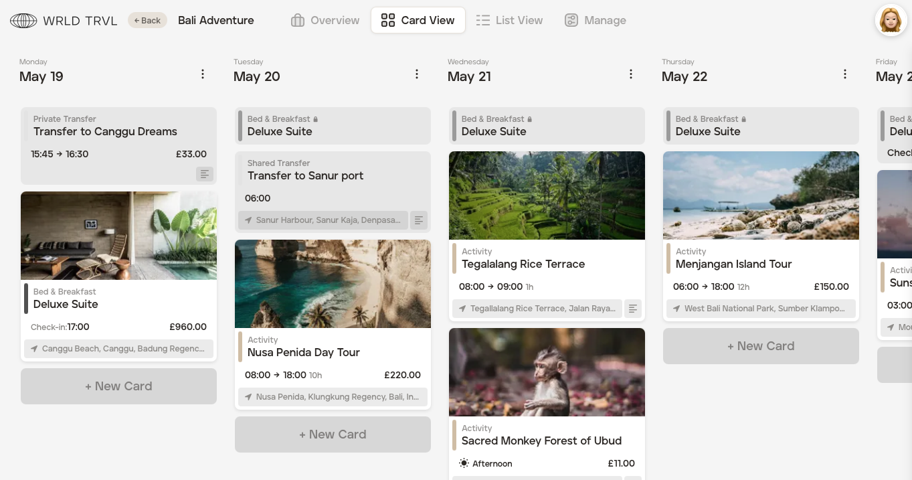Open notes icon on Transfer to Sanur port
912x480 pixels.
[419, 220]
